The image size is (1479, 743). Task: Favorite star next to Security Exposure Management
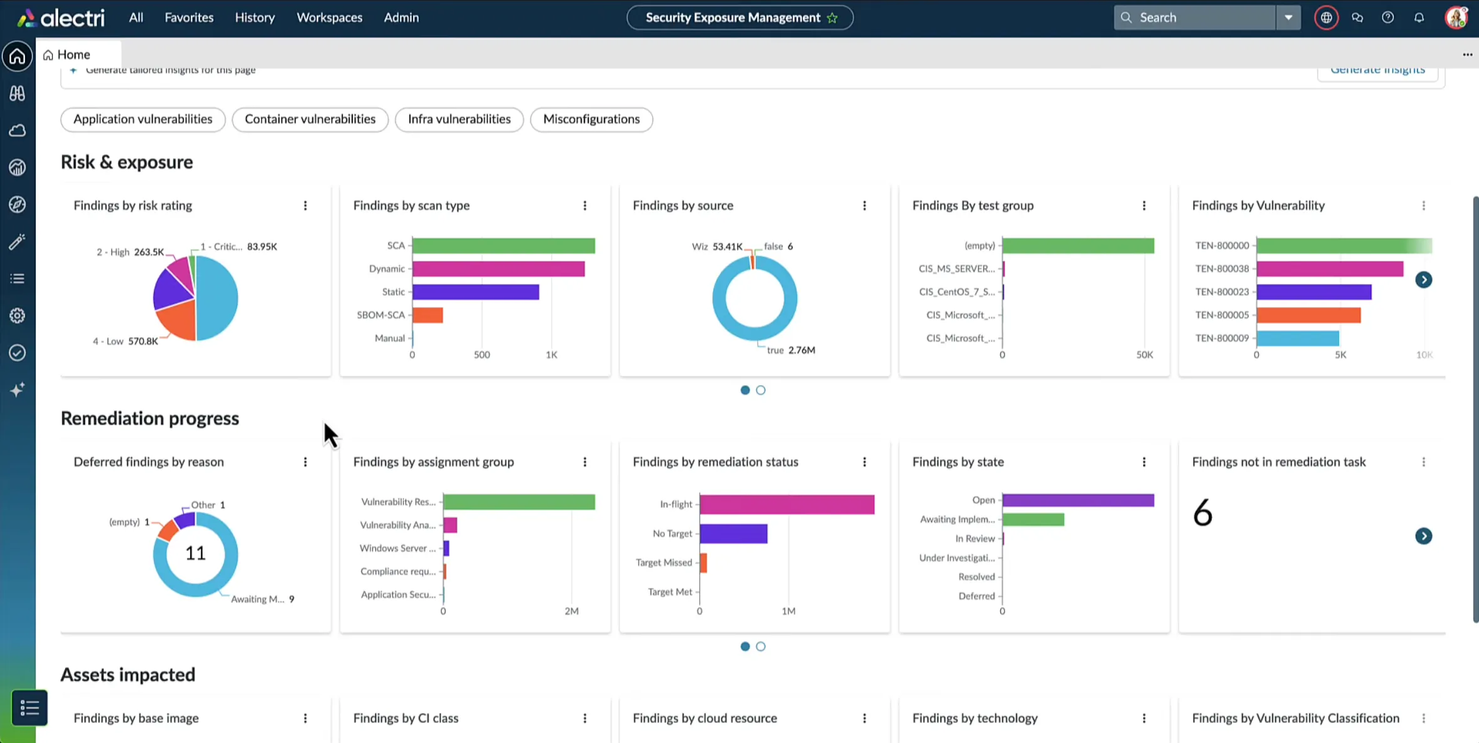pyautogui.click(x=832, y=18)
